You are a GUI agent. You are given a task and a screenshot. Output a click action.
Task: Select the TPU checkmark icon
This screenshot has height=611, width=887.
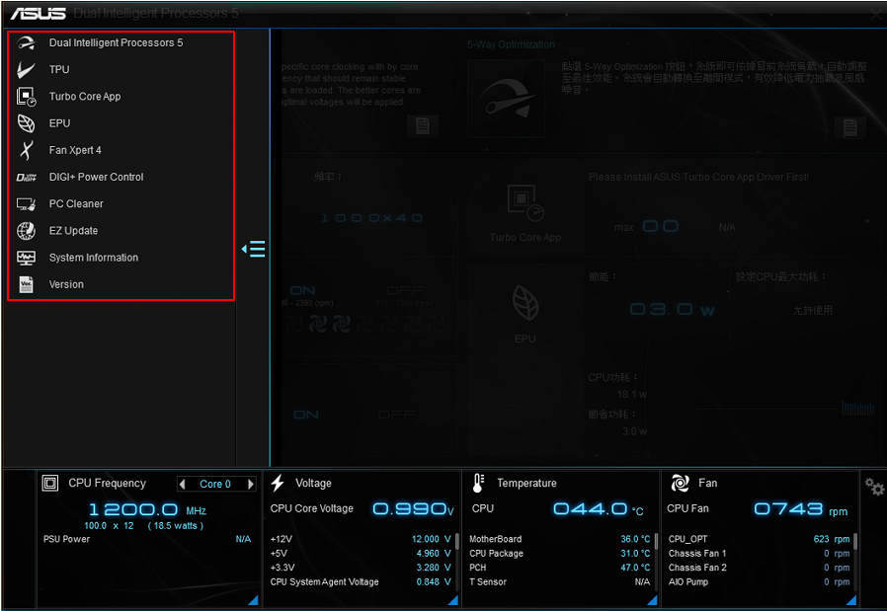26,69
